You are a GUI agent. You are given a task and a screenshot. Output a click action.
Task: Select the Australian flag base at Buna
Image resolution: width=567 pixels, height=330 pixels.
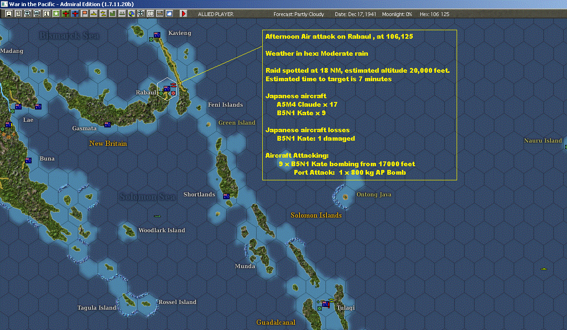[x=28, y=161]
